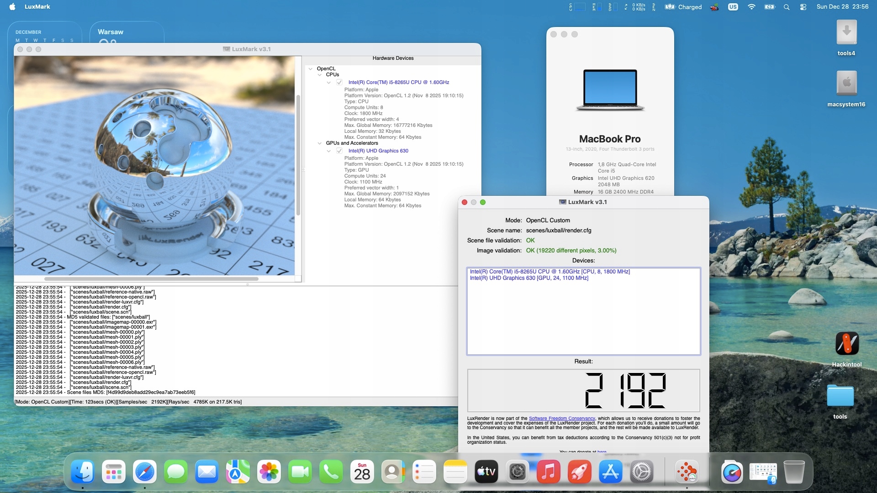Open the LuxMark menu in menu bar
Viewport: 877px width, 493px height.
tap(37, 7)
